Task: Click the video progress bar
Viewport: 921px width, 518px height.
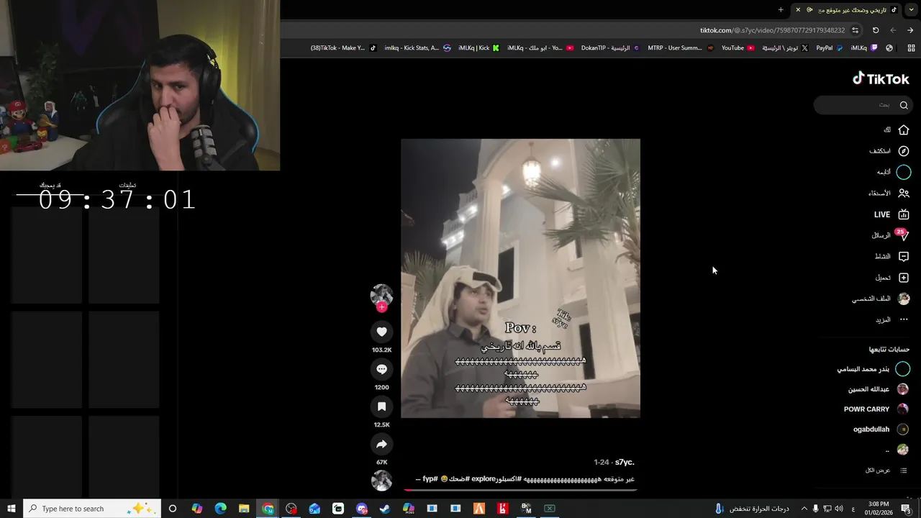Action: coord(520,490)
